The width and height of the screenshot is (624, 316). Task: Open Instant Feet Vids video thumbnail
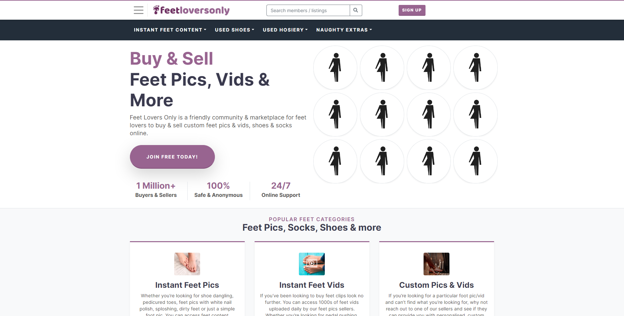[x=312, y=264]
